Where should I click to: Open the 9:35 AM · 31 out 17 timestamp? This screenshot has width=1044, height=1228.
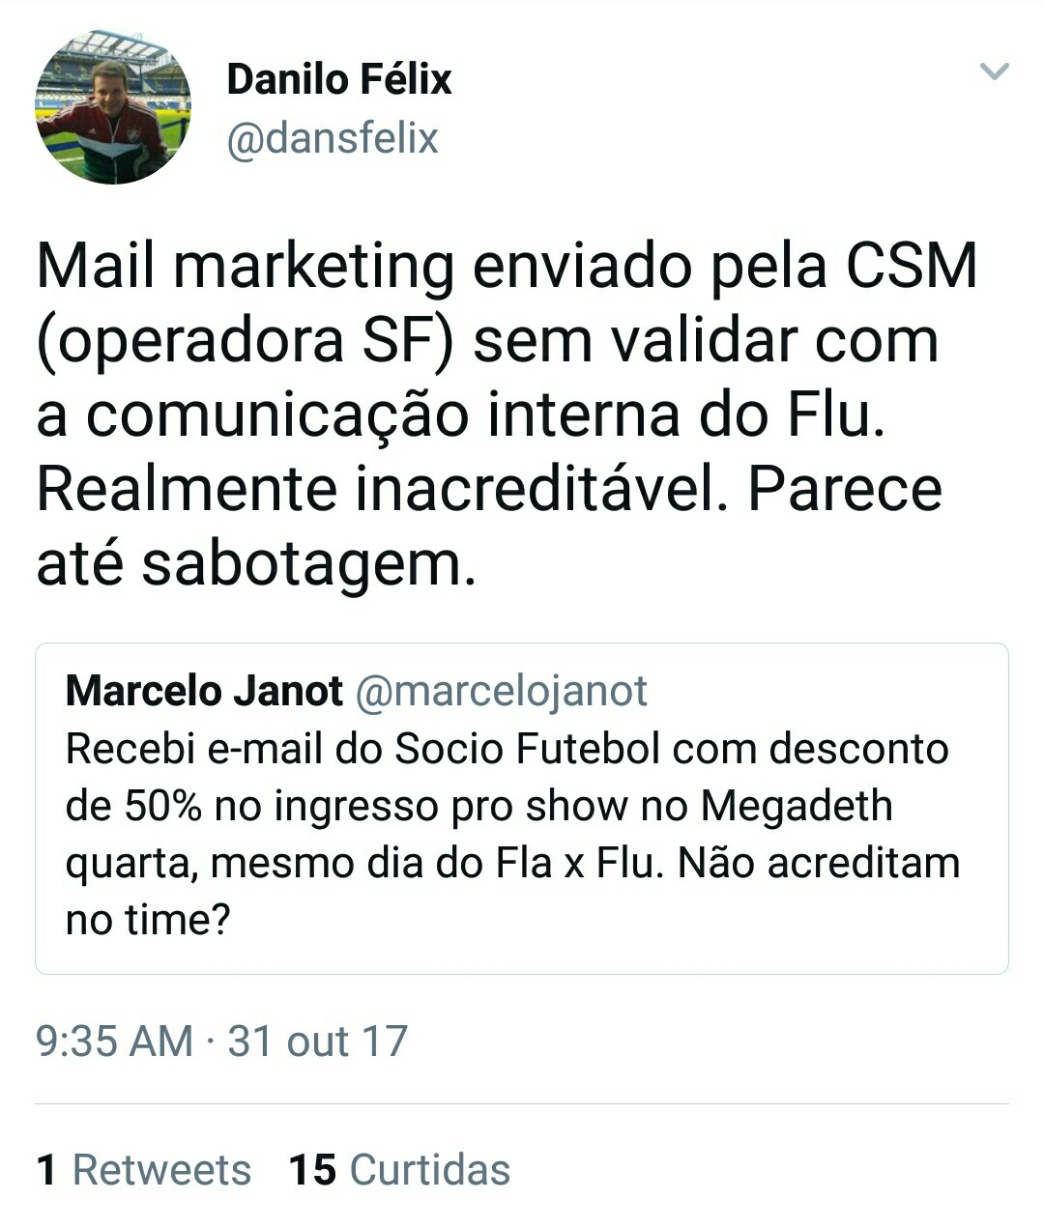(221, 1042)
